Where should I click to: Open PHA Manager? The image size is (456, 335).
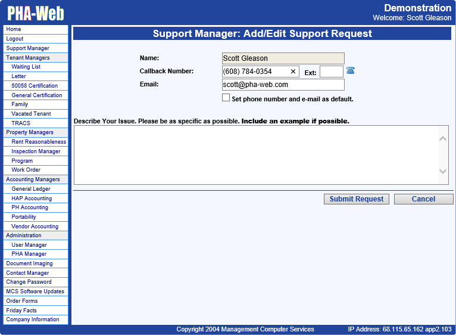point(36,254)
